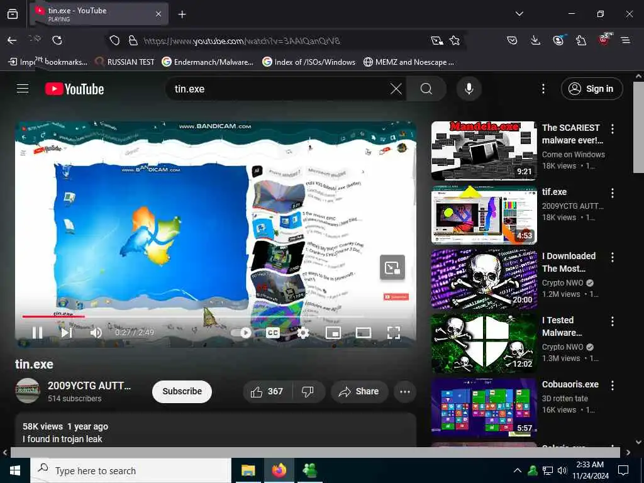
Task: Open Import bookmarks item
Action: pos(48,62)
